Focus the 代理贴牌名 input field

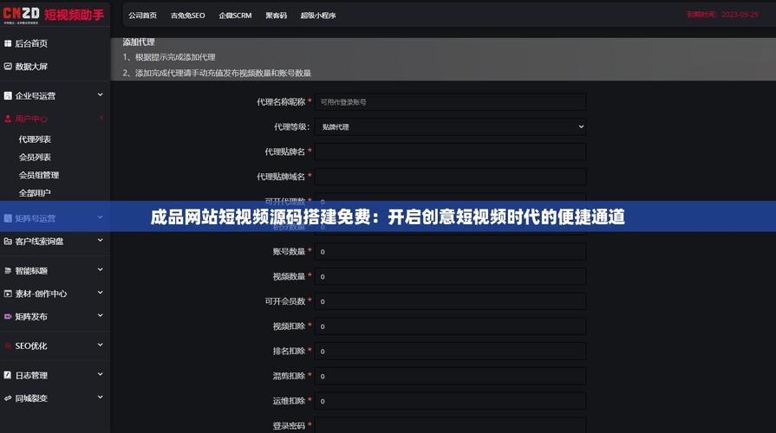pyautogui.click(x=450, y=152)
